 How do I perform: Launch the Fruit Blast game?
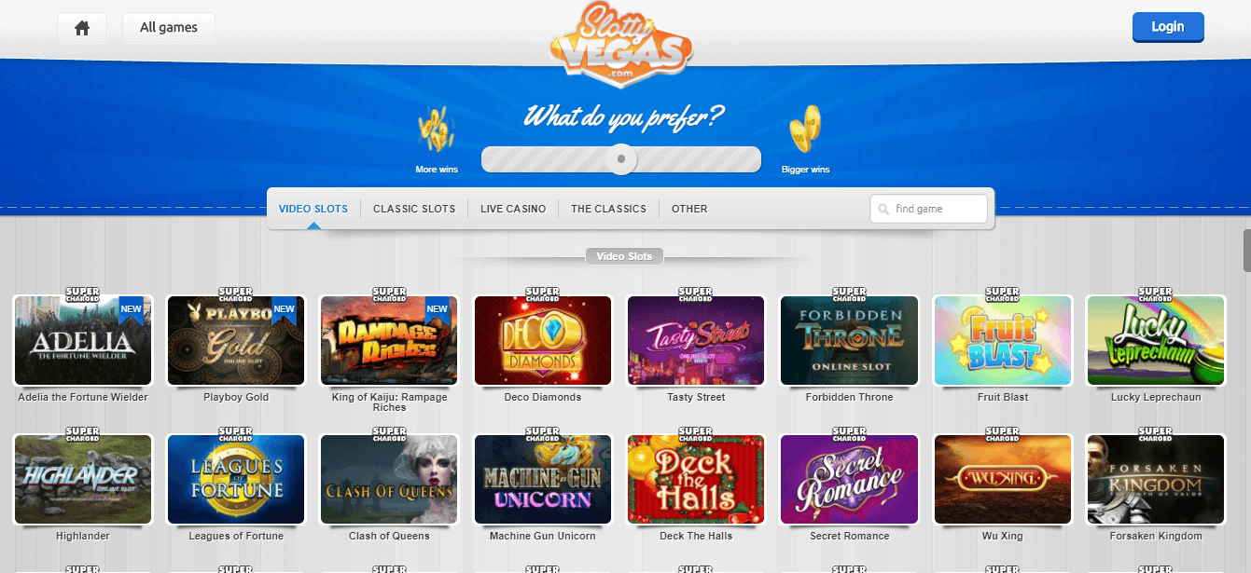1003,341
